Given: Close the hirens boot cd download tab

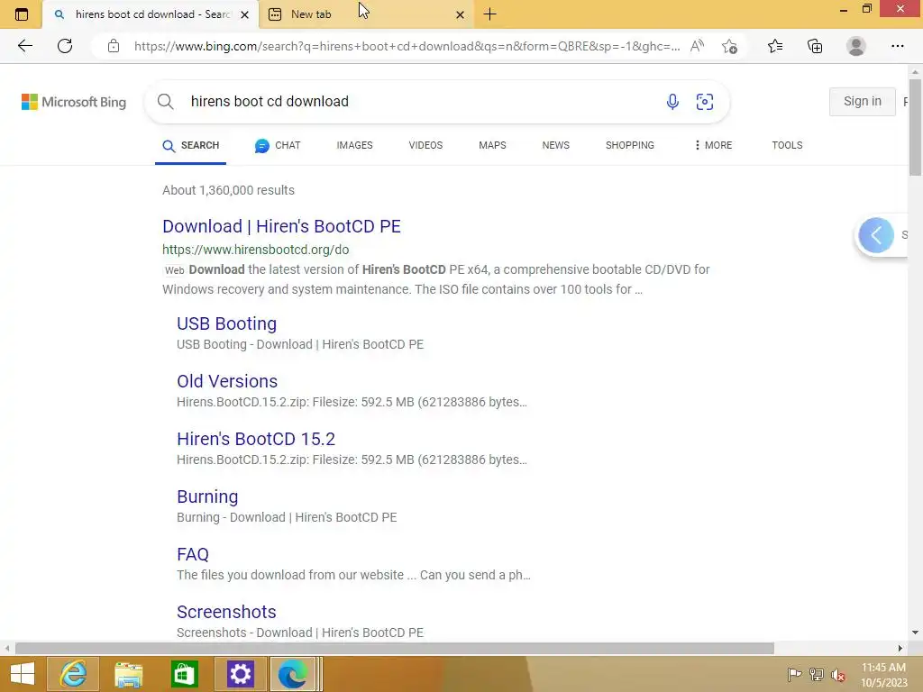Looking at the screenshot, I should (245, 14).
